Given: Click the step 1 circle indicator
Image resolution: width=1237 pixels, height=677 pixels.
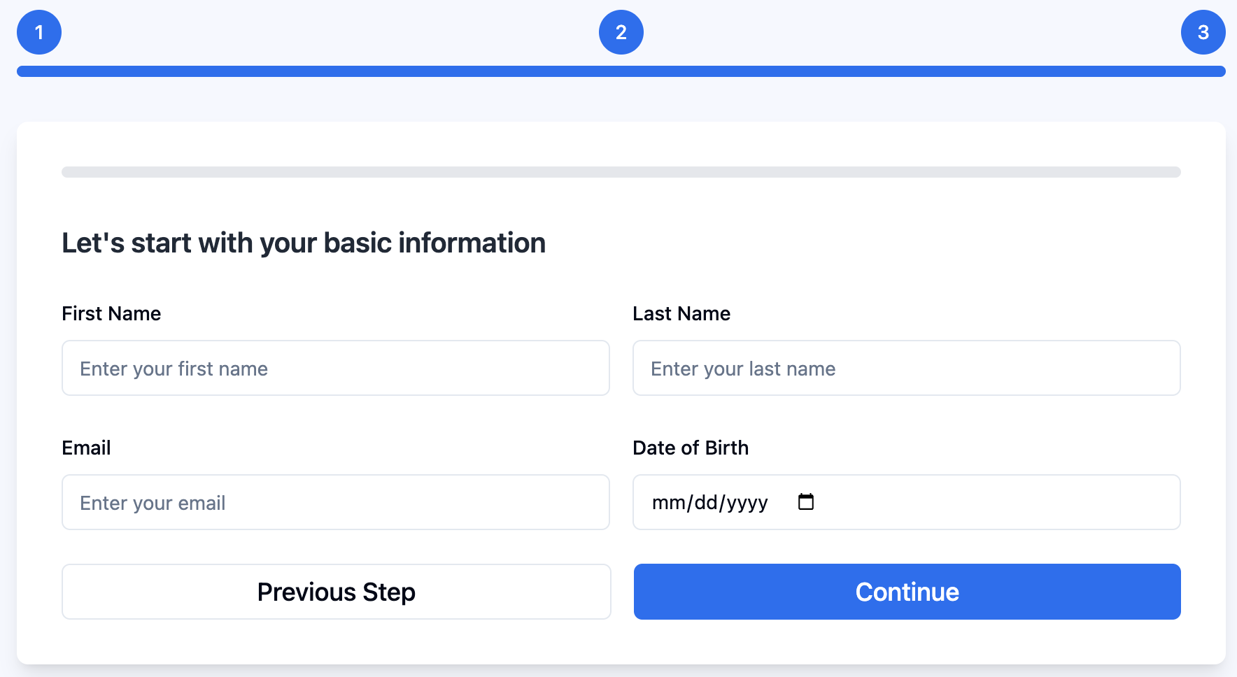Looking at the screenshot, I should click(x=39, y=32).
